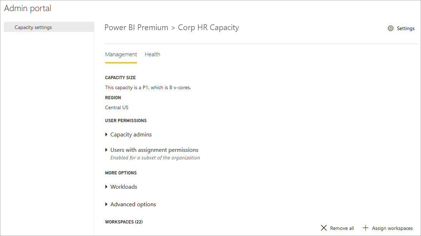The image size is (421, 236).
Task: Click the Assign workspaces label
Action: [392, 228]
